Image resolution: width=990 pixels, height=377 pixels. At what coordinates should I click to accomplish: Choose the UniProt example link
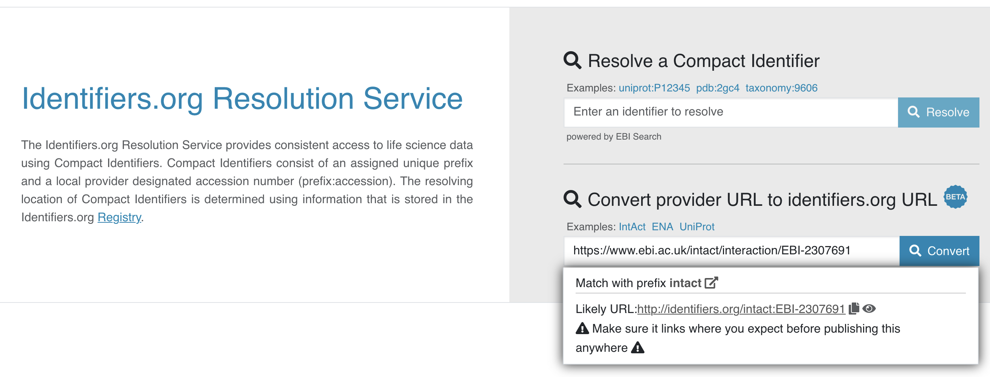[697, 227]
